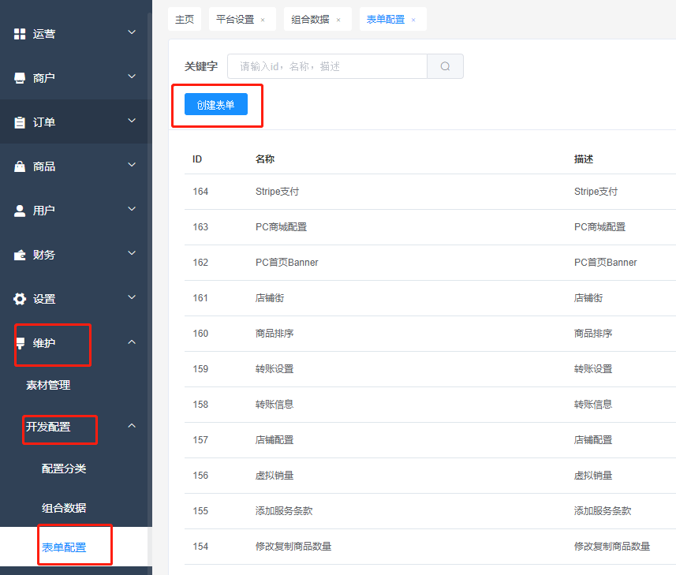Click the Stripe支付 description cell

pyautogui.click(x=596, y=192)
